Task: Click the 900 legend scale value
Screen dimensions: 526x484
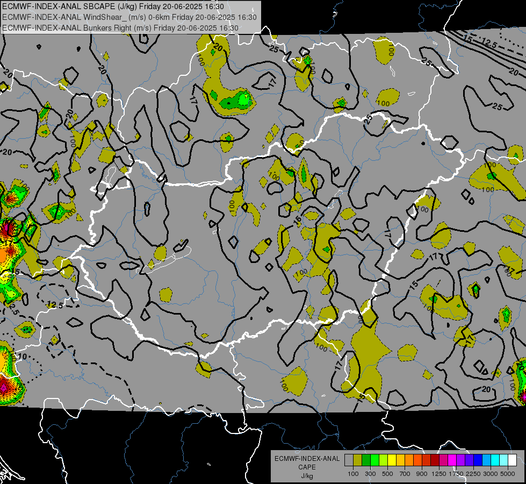Action: click(x=422, y=474)
